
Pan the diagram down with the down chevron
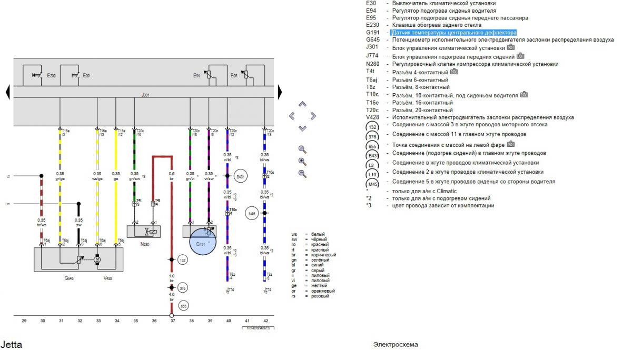pyautogui.click(x=302, y=128)
